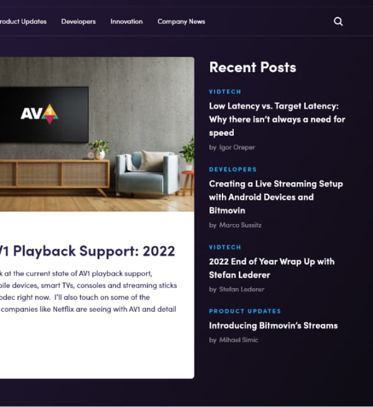
Task: Click the AV1 logo on TV image
Action: click(x=39, y=115)
